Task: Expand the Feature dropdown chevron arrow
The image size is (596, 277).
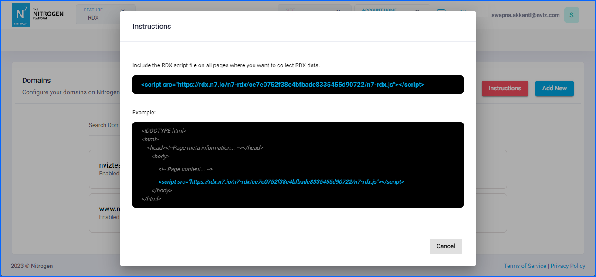Action: [x=122, y=11]
